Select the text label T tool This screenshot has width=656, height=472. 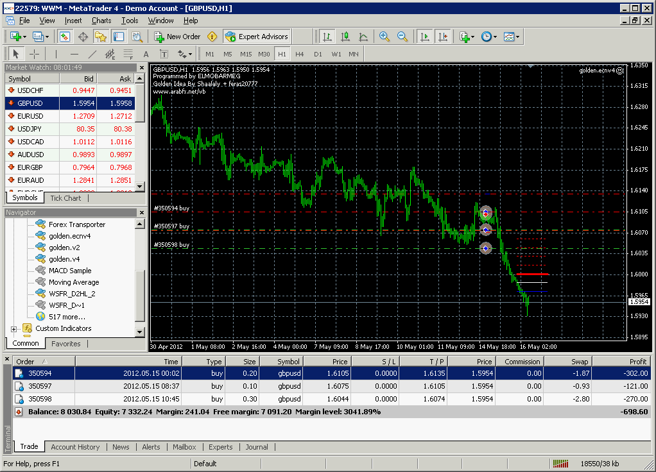[x=164, y=54]
